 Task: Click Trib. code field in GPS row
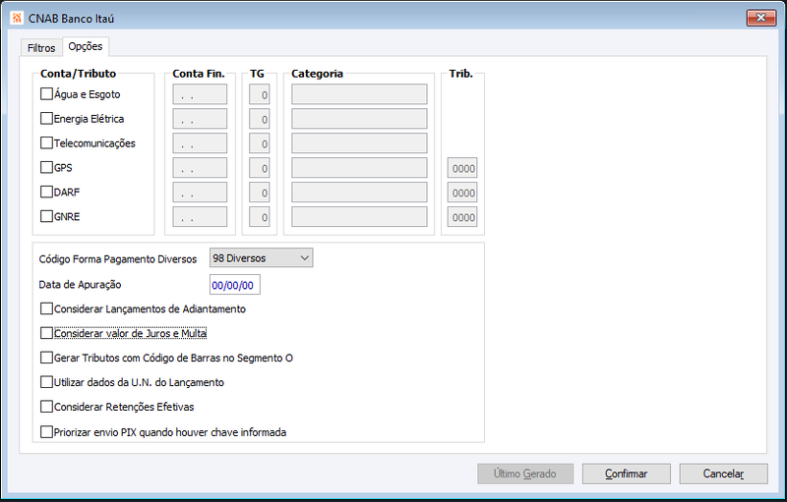click(x=462, y=168)
